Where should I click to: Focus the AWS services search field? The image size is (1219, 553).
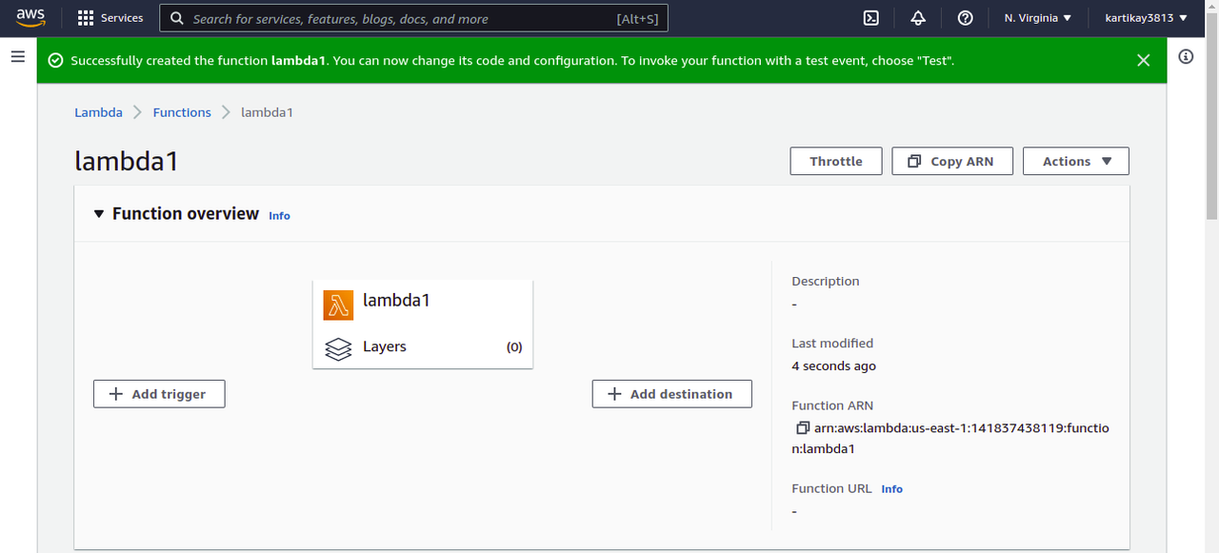tap(413, 18)
